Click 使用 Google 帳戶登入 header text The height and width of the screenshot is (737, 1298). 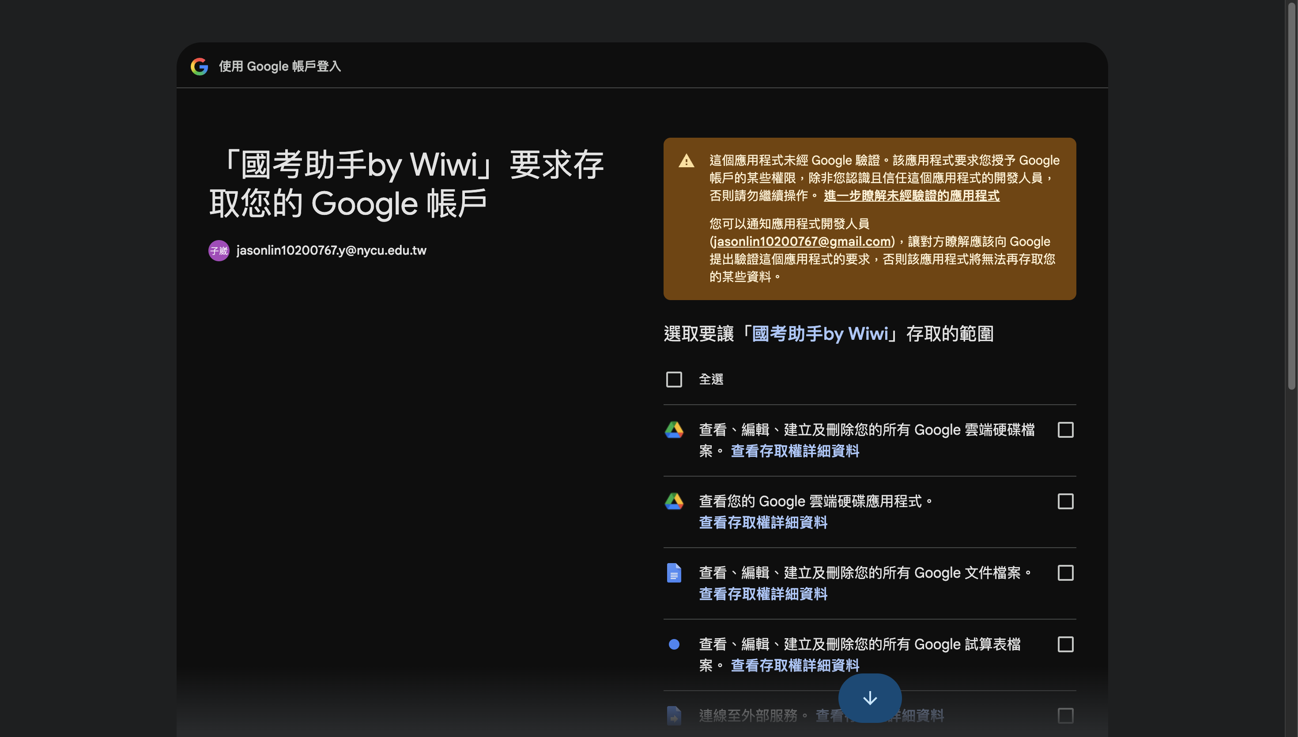[280, 66]
